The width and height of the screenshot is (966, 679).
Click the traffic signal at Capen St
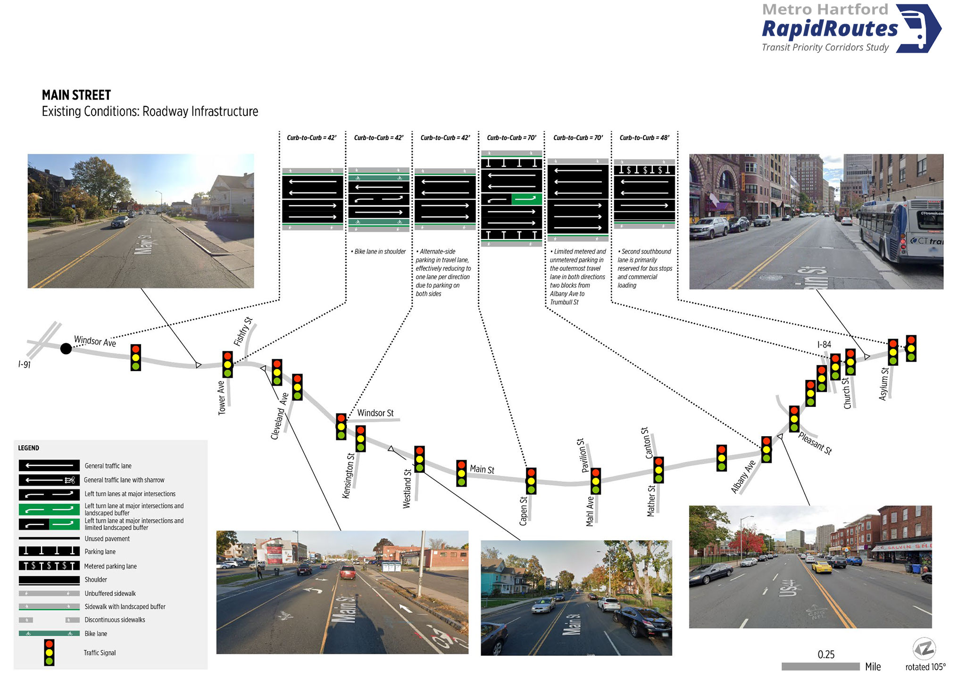click(x=531, y=480)
